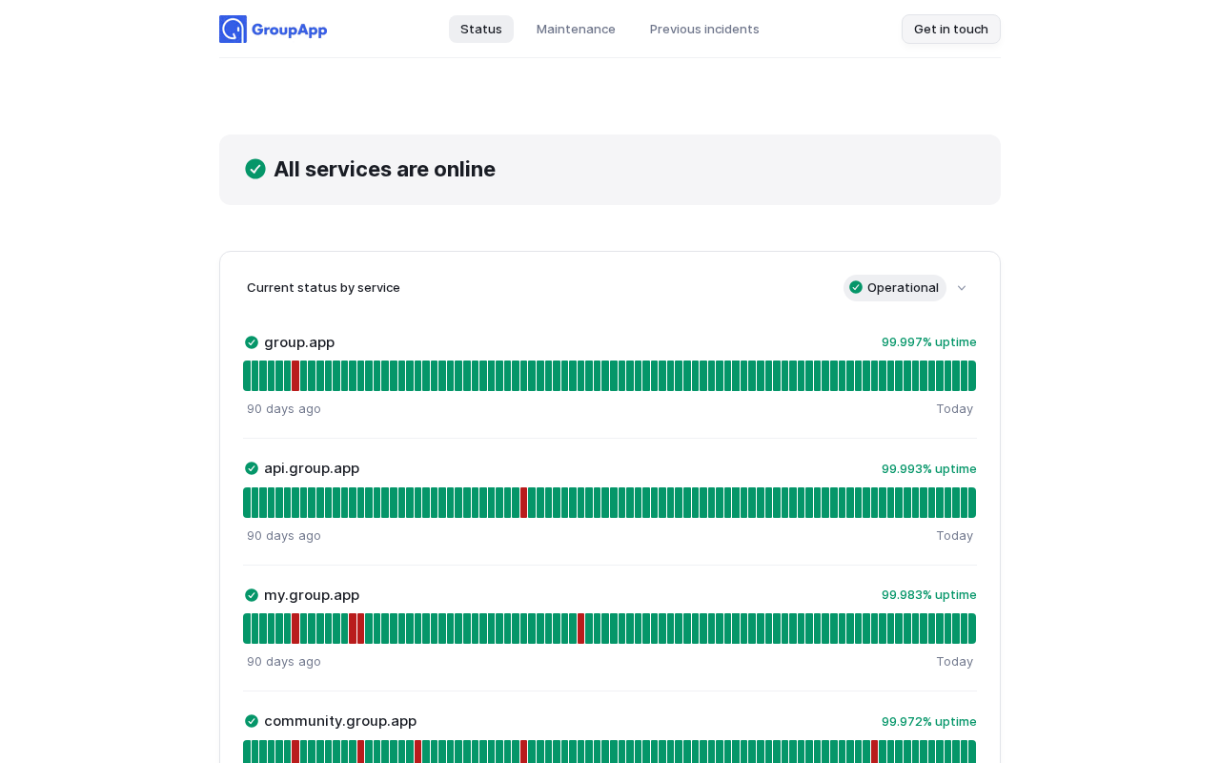Click the community.group.app service name
Viewport: 1220px width, 763px height.
pyautogui.click(x=340, y=721)
